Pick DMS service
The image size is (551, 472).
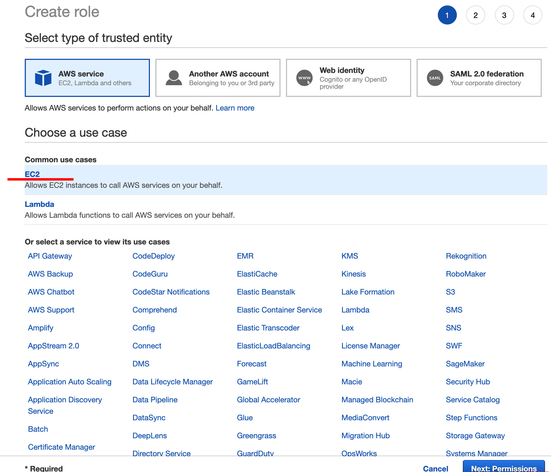(x=141, y=364)
